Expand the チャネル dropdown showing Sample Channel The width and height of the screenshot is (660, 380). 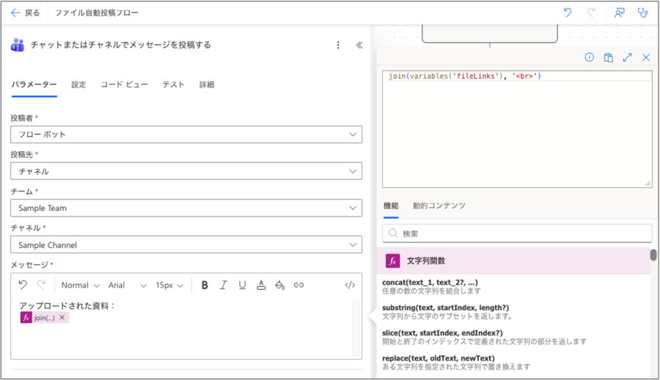(186, 245)
